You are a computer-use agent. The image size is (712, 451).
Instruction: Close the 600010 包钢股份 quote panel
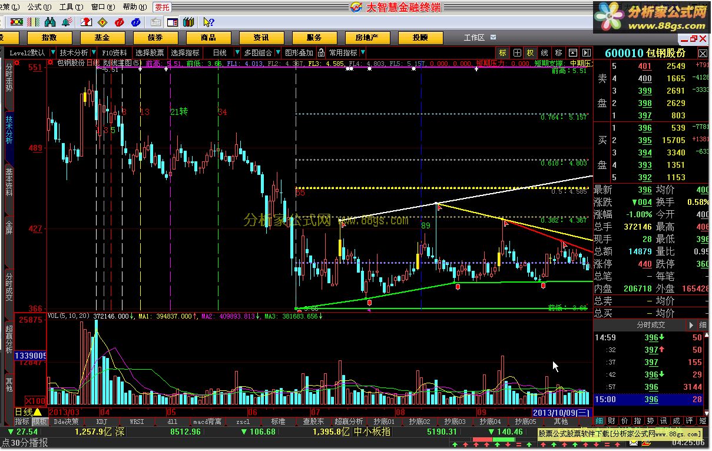click(x=703, y=54)
